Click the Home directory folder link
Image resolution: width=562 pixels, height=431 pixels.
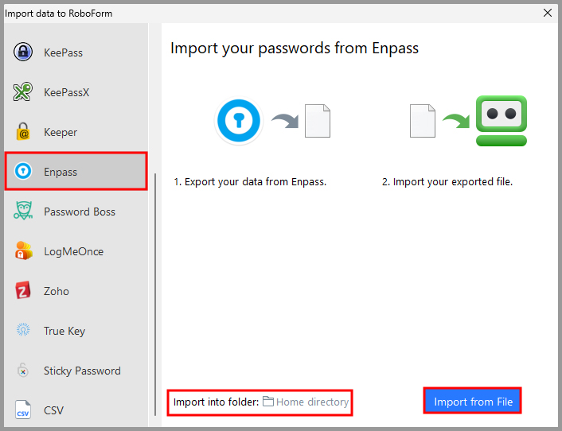tap(312, 402)
